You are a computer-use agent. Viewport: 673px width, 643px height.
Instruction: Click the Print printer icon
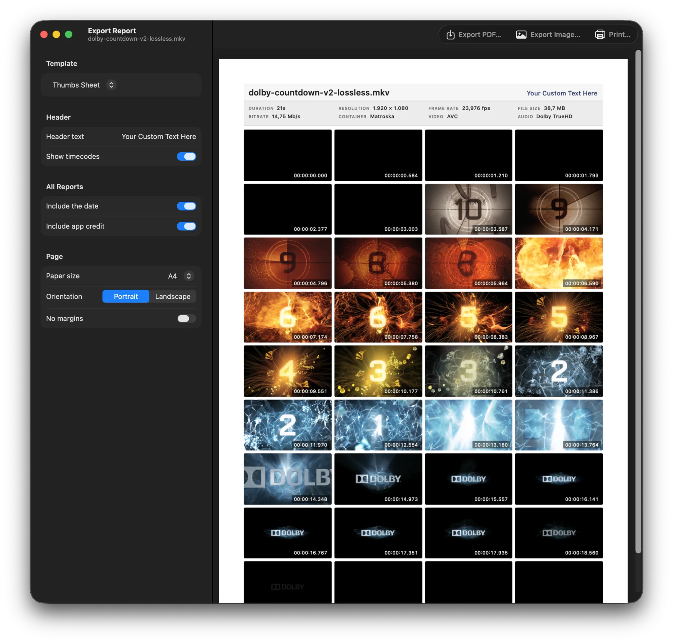[599, 35]
